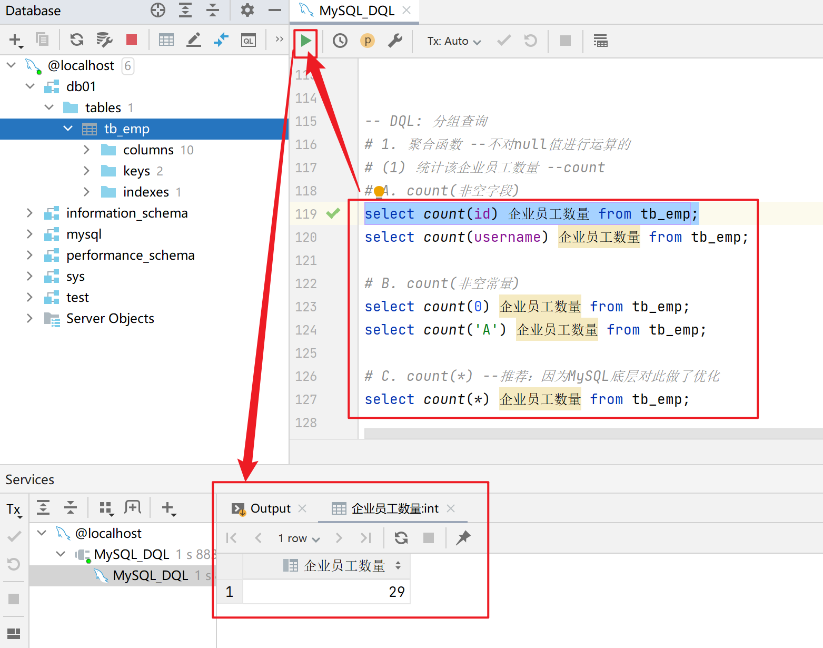The height and width of the screenshot is (648, 823).
Task: Open the '1 row' page size dropdown
Action: point(299,538)
